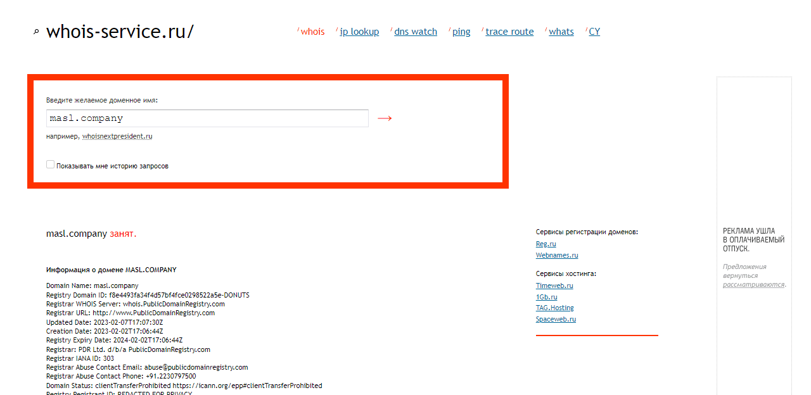
Task: Select the whois menu item
Action: pos(312,32)
